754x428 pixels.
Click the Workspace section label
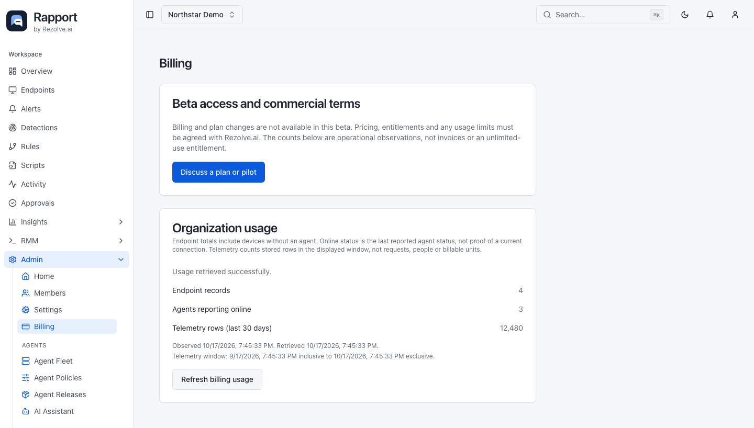[25, 54]
